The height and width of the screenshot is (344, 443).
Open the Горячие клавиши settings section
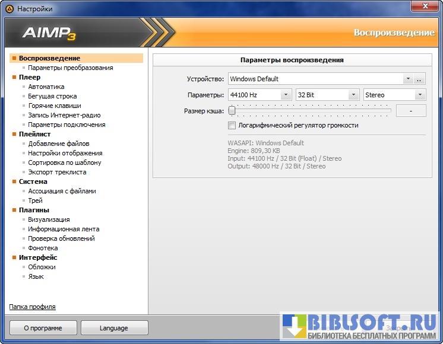(55, 106)
